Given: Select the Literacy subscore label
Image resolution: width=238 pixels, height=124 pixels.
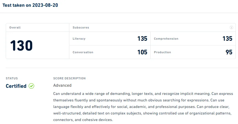Looking at the screenshot, I should point(79,39).
